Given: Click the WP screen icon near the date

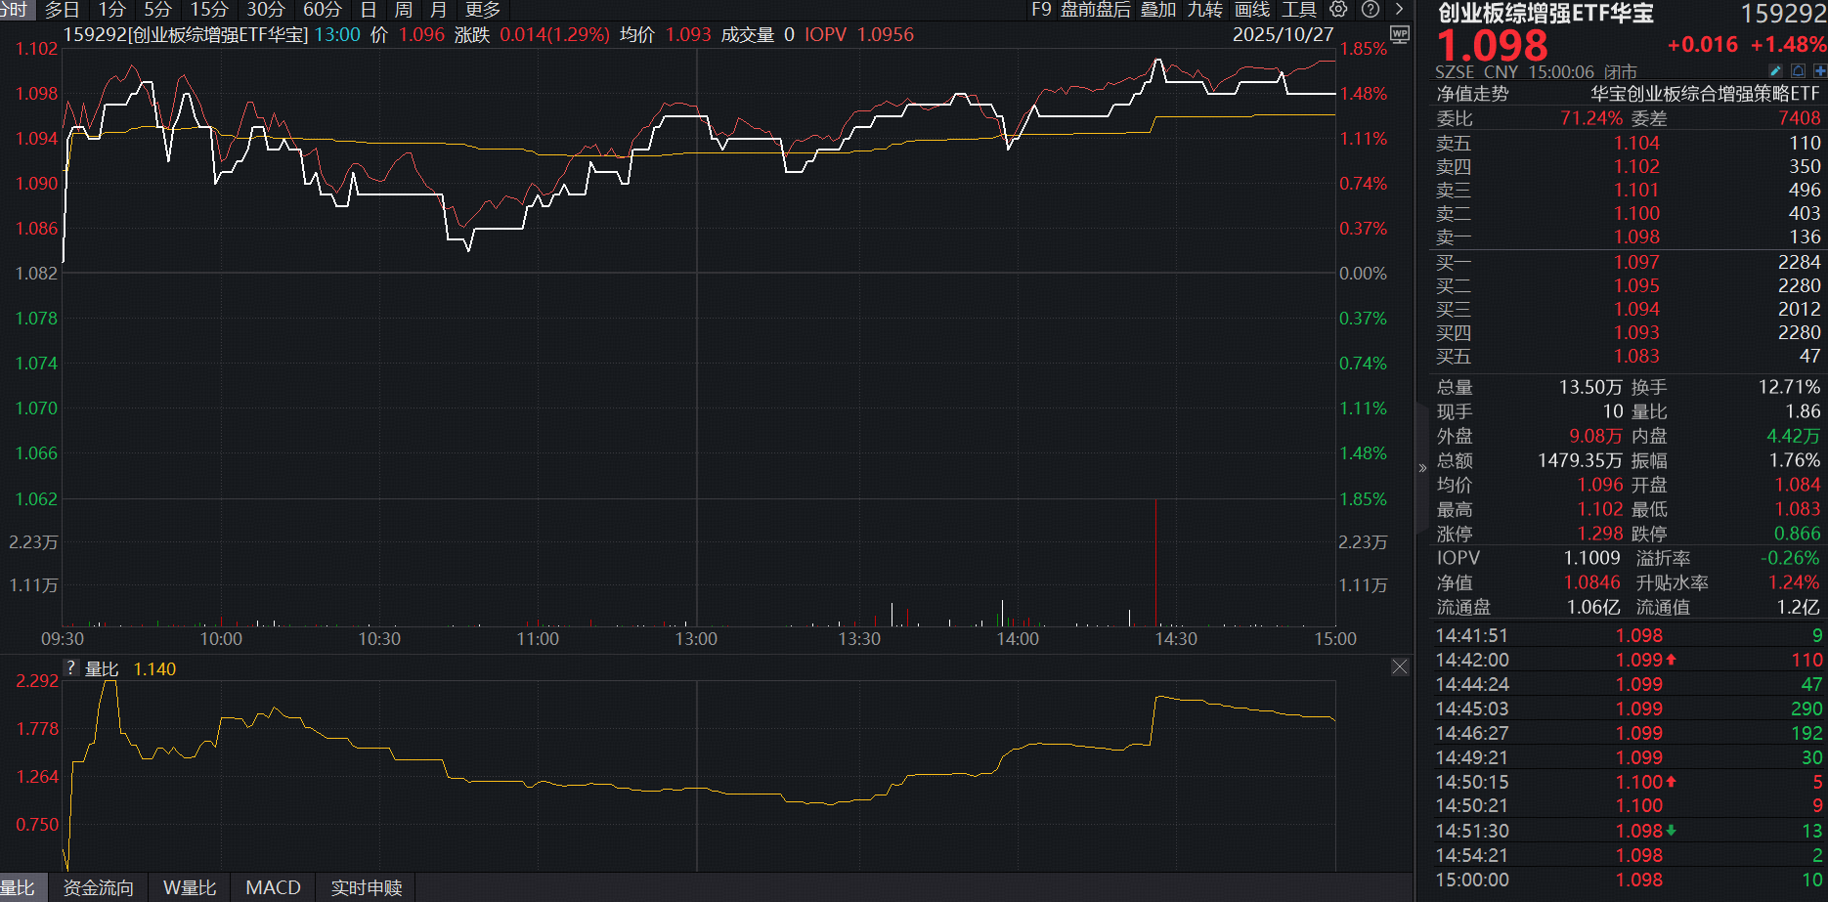Looking at the screenshot, I should point(1400,34).
